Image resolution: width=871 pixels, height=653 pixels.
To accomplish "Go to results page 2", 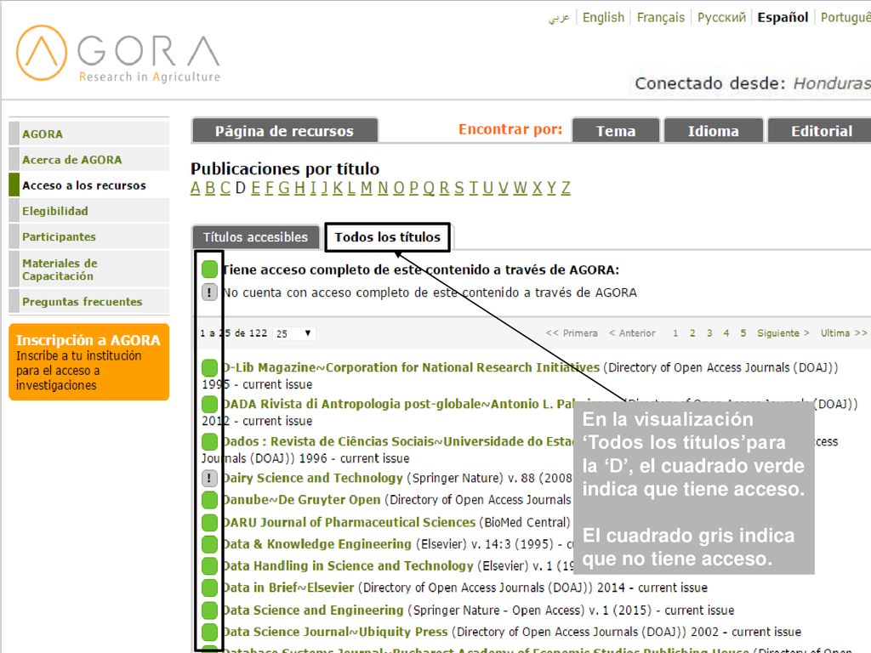I will (692, 333).
